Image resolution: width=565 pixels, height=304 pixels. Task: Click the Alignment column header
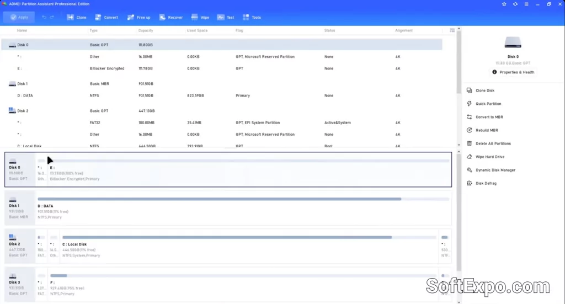click(x=403, y=30)
